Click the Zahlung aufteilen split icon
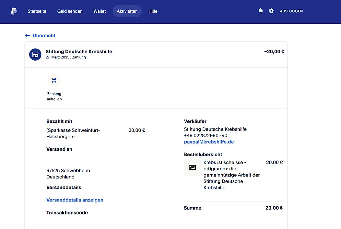341x229 pixels. click(x=54, y=81)
